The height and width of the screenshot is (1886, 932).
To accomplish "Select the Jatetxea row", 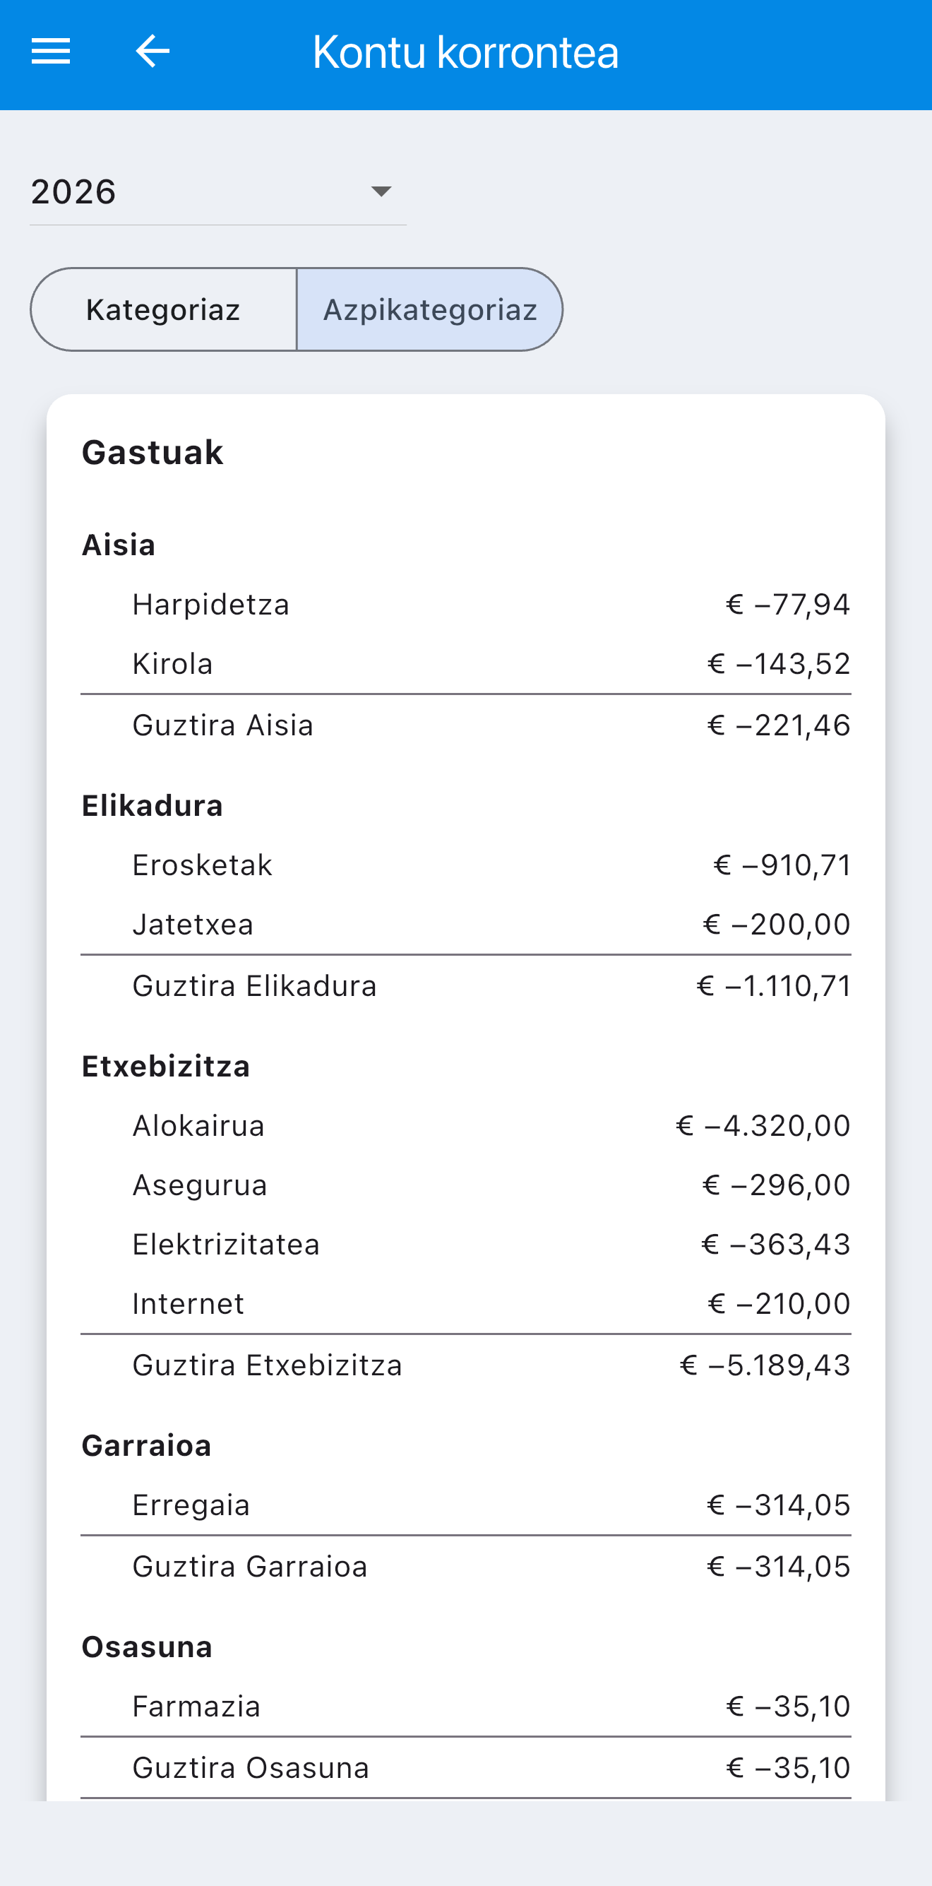I will click(466, 925).
